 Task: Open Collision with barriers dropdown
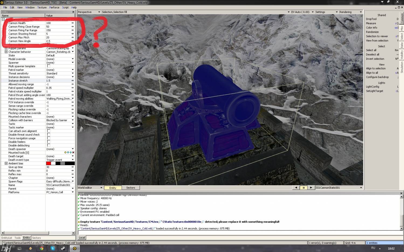pyautogui.click(x=72, y=120)
